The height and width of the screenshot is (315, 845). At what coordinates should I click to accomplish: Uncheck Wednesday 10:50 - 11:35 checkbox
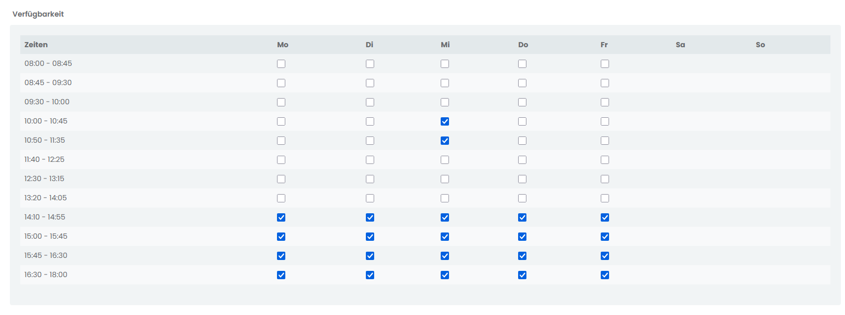[445, 141]
